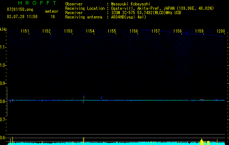Click the HROFFT title text
Image resolution: width=229 pixels, height=145 pixels.
37,3
